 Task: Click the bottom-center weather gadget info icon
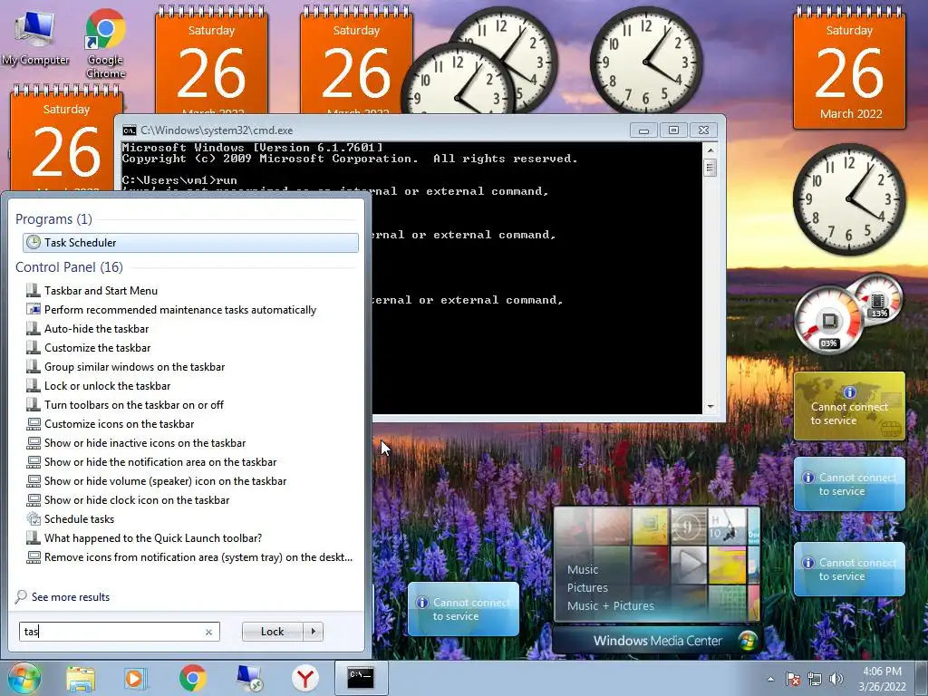(x=422, y=603)
